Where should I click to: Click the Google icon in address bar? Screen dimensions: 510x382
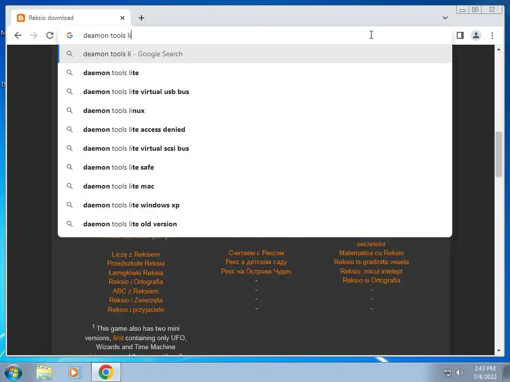pyautogui.click(x=70, y=35)
